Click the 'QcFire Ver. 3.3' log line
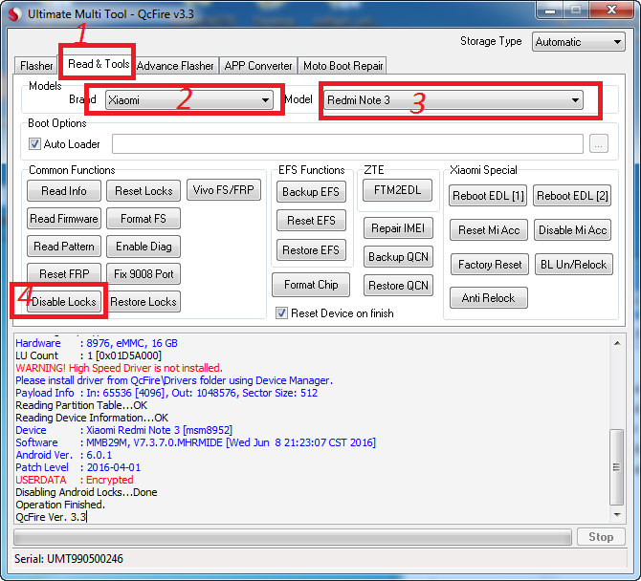 click(x=51, y=517)
